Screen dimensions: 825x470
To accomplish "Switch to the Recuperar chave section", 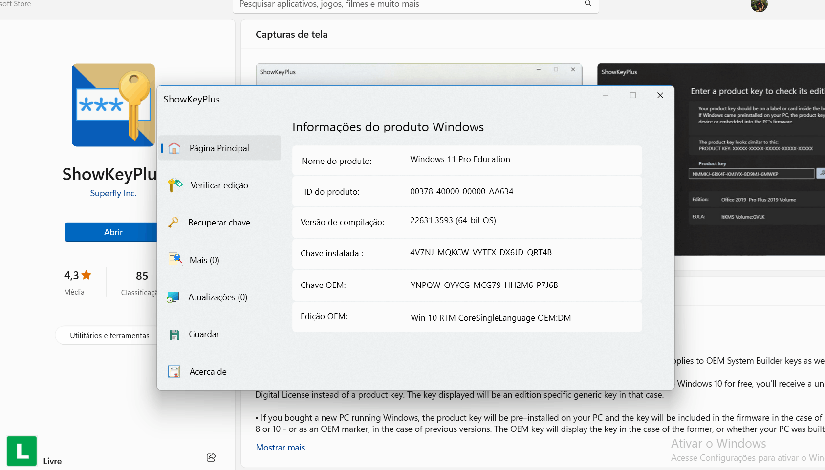I will pyautogui.click(x=219, y=223).
